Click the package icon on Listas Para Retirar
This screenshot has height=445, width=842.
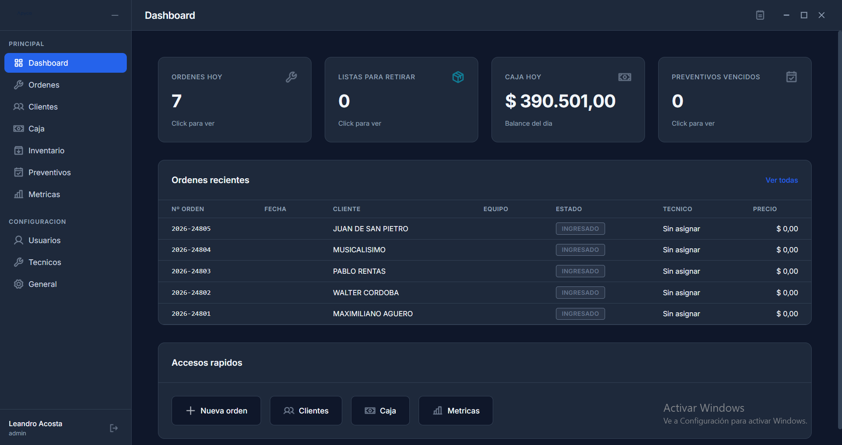coord(458,77)
